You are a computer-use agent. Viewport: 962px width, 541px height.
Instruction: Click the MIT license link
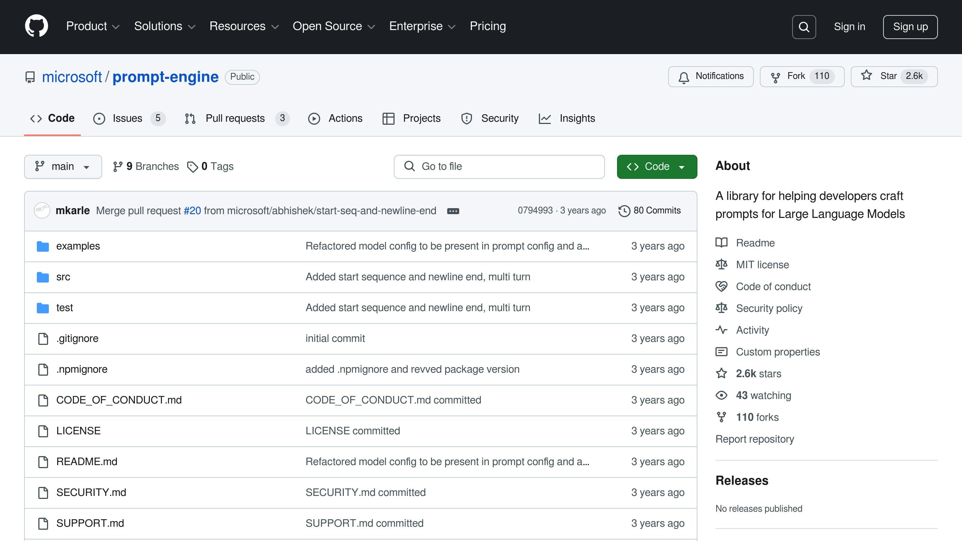coord(762,264)
